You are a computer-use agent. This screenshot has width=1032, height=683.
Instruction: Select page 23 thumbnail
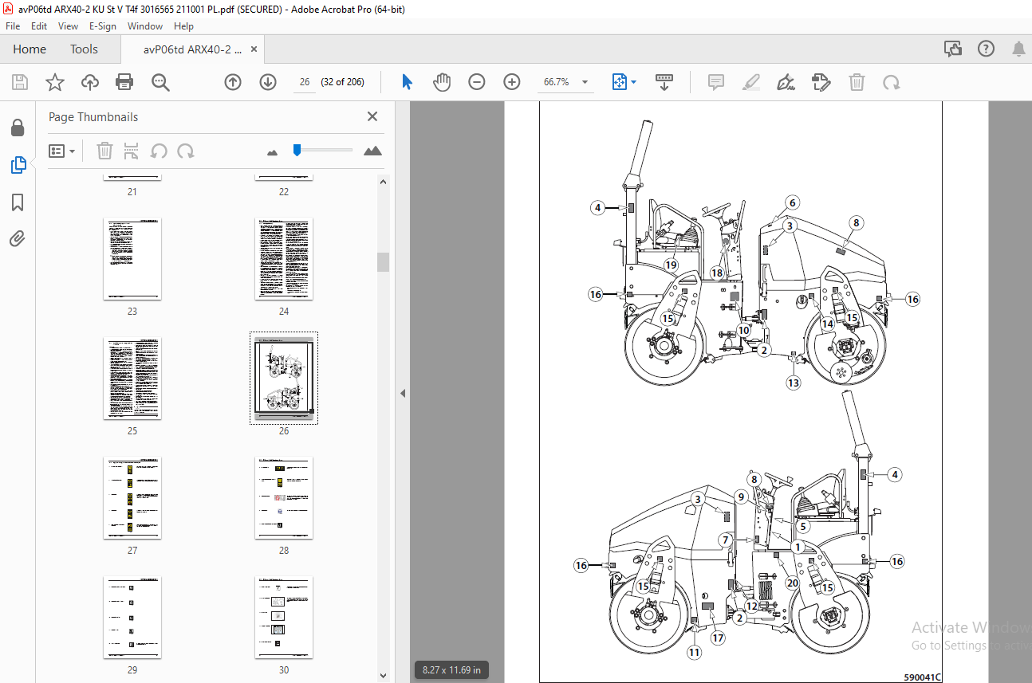132,259
